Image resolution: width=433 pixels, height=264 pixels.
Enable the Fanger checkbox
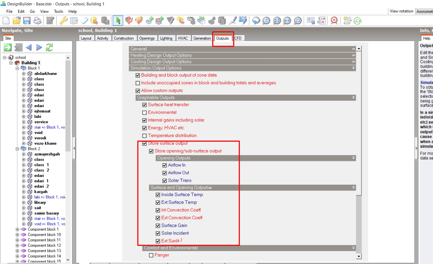(151, 255)
